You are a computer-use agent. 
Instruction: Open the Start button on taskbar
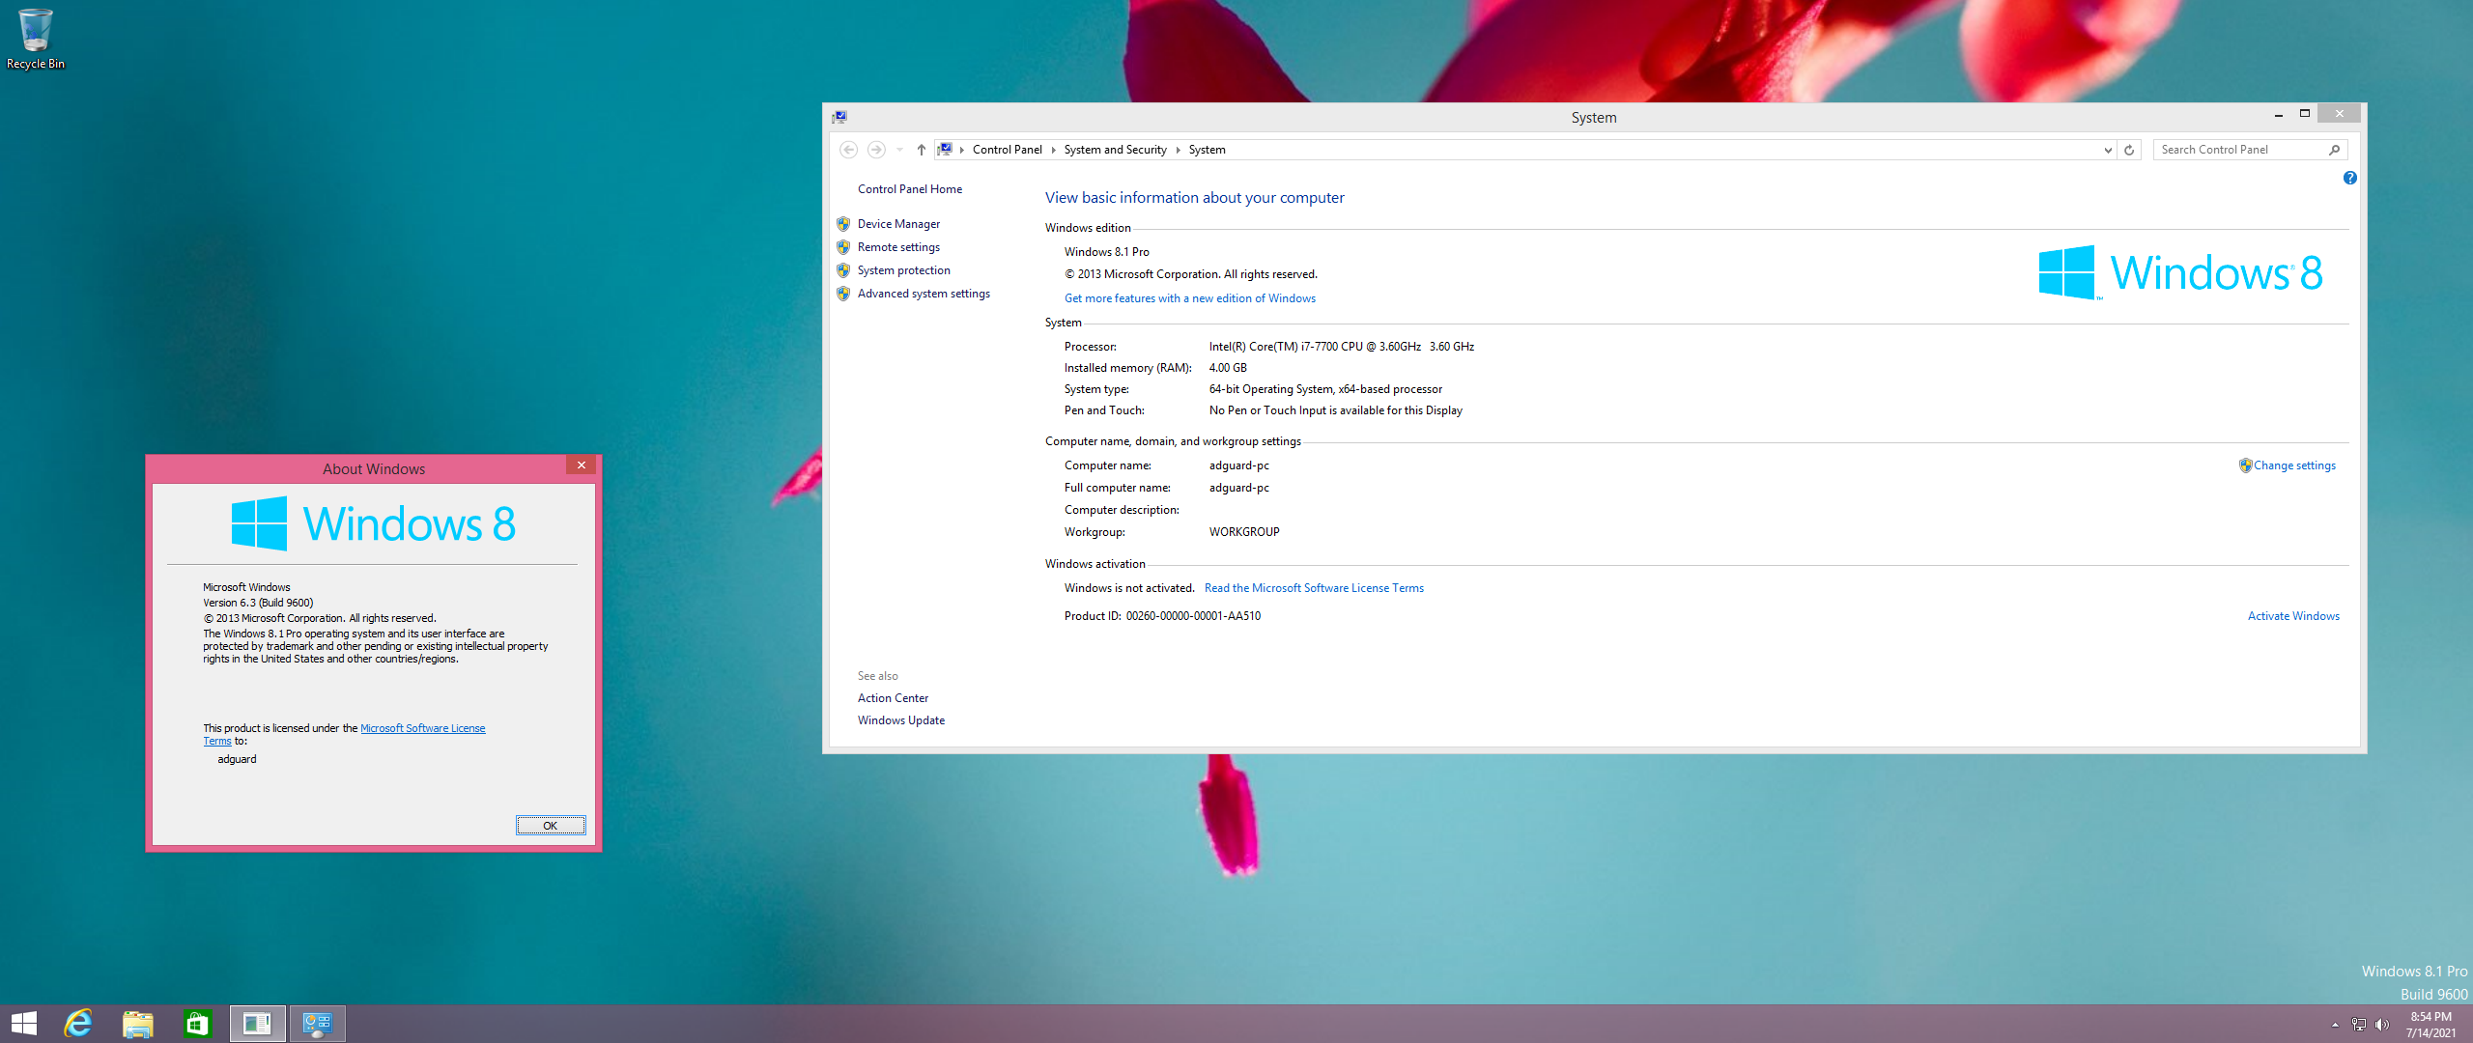(x=23, y=1024)
